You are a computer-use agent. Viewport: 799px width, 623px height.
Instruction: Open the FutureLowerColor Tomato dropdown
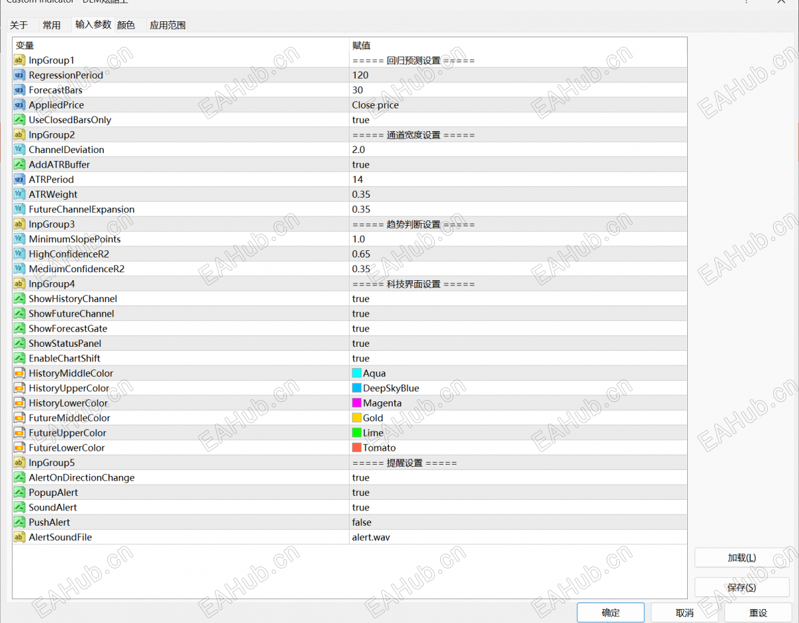click(x=518, y=448)
